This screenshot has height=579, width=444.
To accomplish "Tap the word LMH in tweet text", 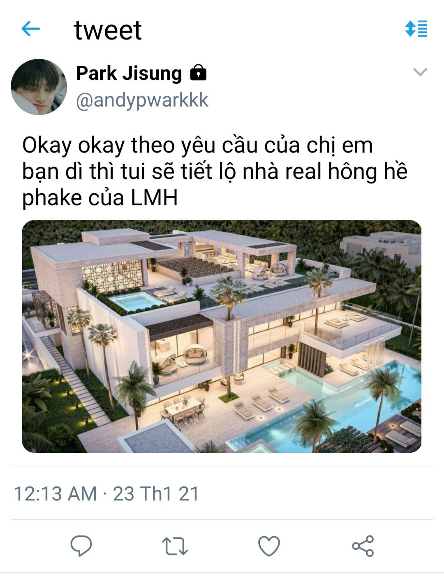I will point(154,197).
